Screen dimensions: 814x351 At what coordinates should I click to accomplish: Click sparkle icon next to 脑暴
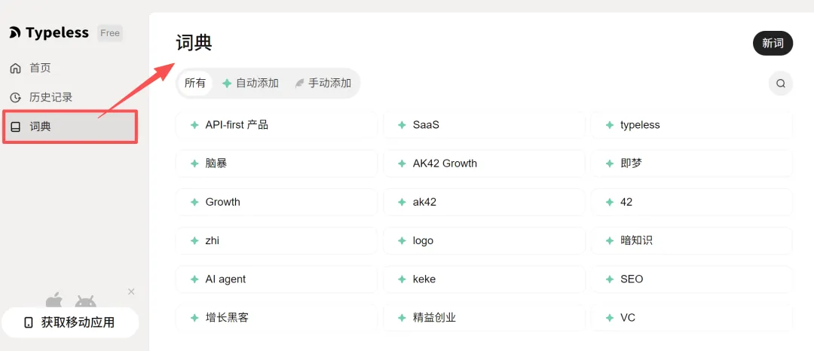194,163
